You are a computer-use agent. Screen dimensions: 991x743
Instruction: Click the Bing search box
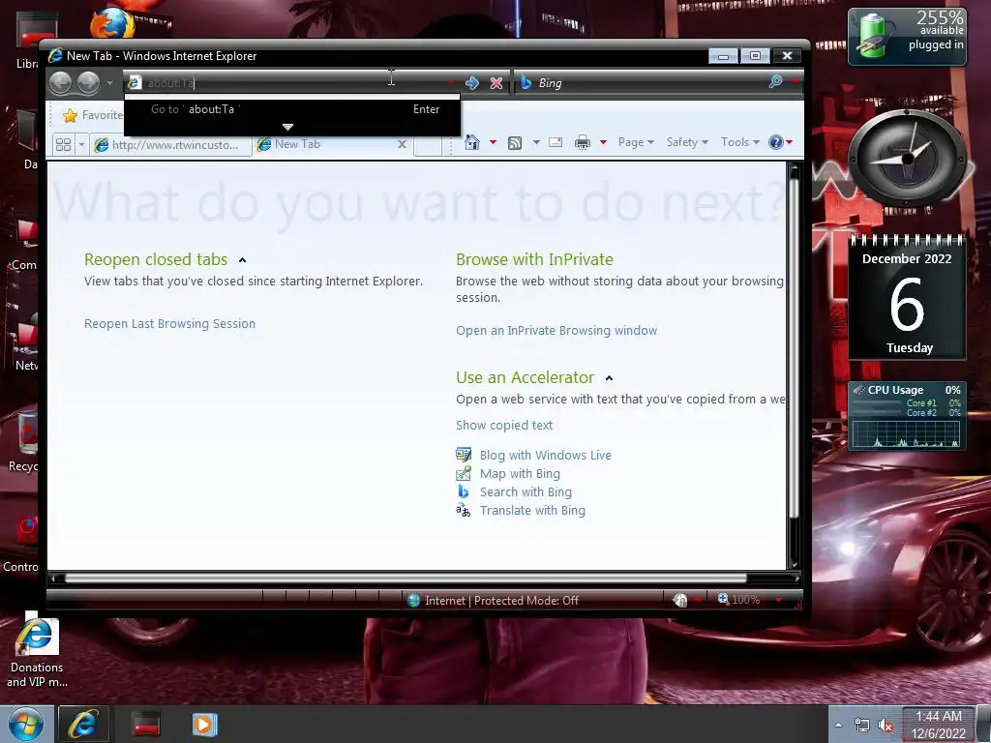click(641, 83)
